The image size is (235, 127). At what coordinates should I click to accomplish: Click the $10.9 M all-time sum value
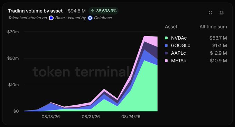pos(218,61)
